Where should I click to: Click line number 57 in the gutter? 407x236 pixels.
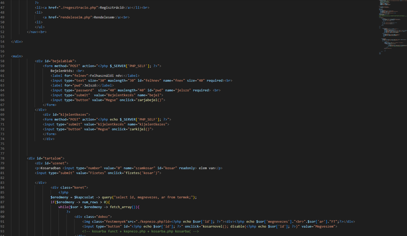pyautogui.click(x=2, y=56)
